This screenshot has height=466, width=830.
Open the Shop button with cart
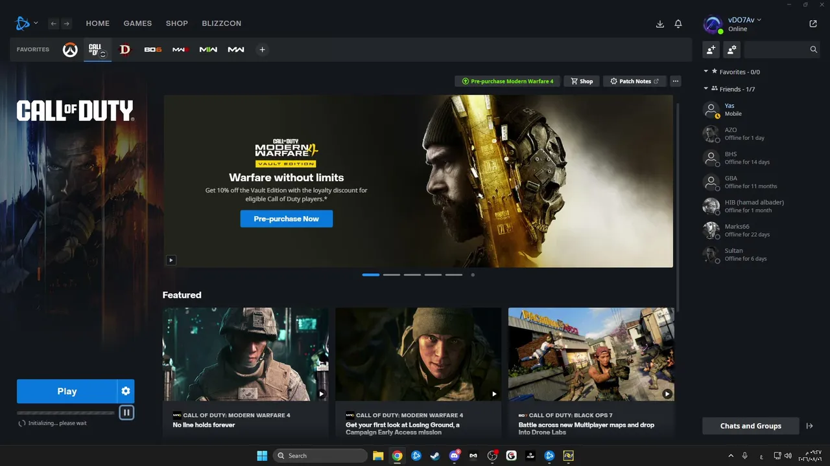582,81
